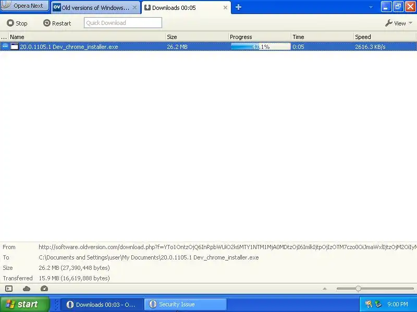Screen dimensions: 417x312
Task: Click the status column header with dots
Action: 4,37
